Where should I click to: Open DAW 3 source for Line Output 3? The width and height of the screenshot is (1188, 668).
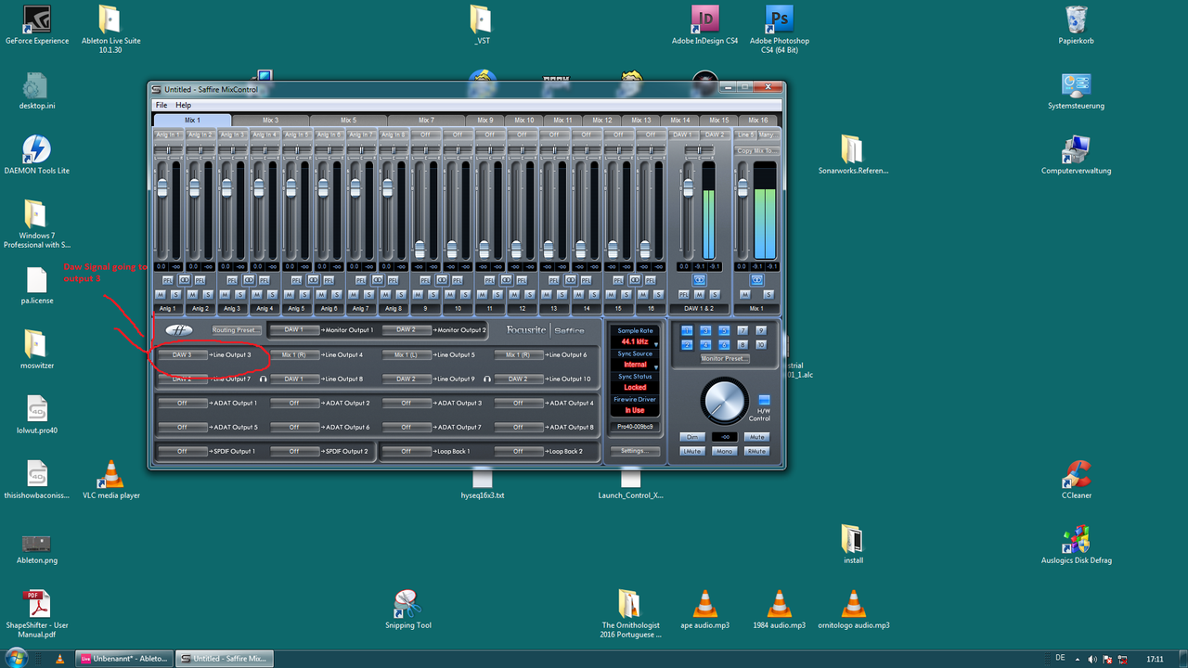click(x=182, y=354)
